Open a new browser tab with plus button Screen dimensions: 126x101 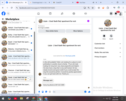coord(101,3)
